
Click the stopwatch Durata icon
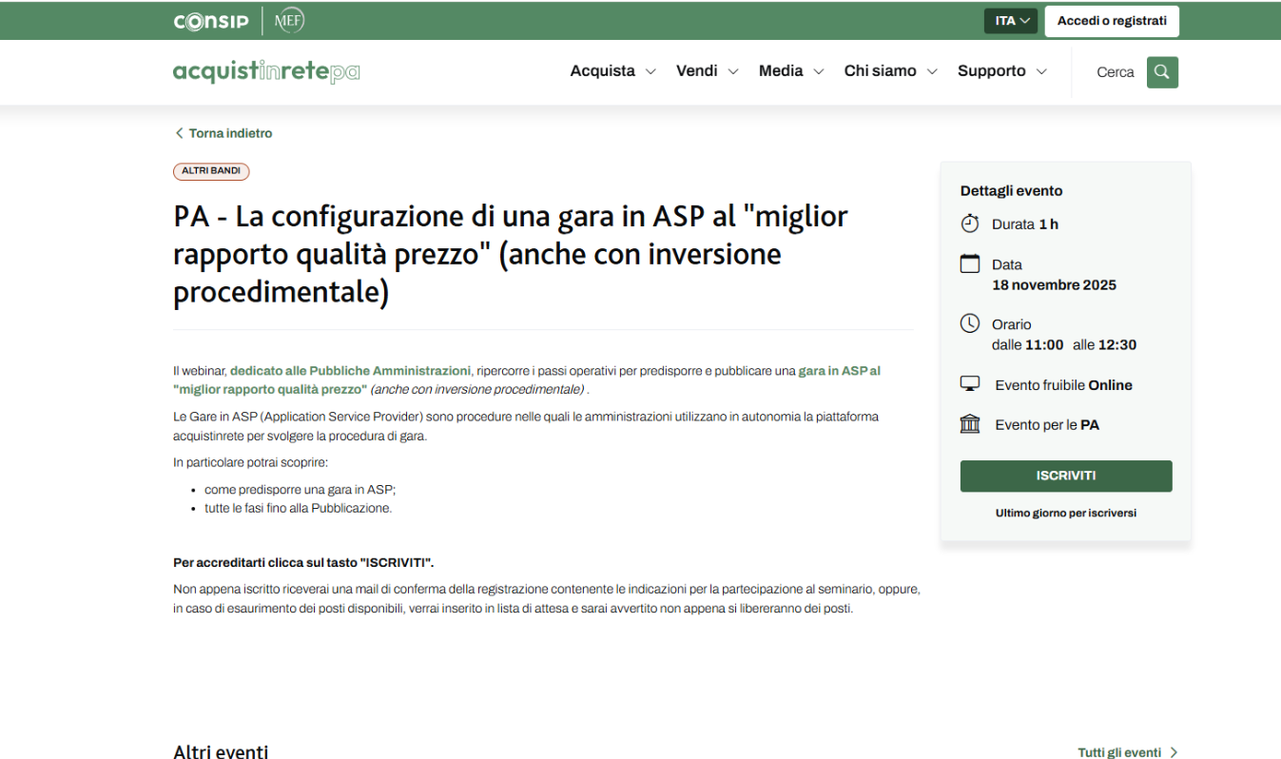tap(969, 224)
